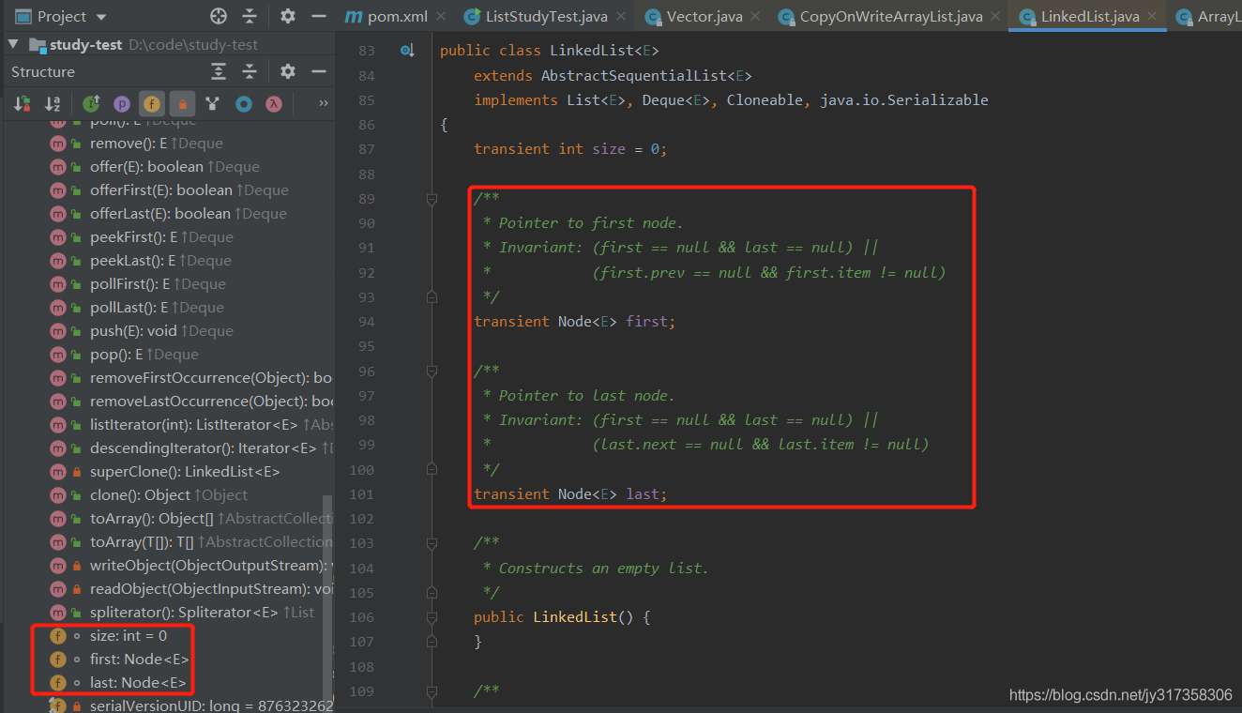Click fold end marker at line 100
The width and height of the screenshot is (1242, 713).
coord(432,469)
